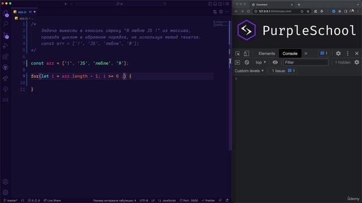Open the issues counter badge in DevTools toolbar
The image size is (362, 203).
click(324, 54)
